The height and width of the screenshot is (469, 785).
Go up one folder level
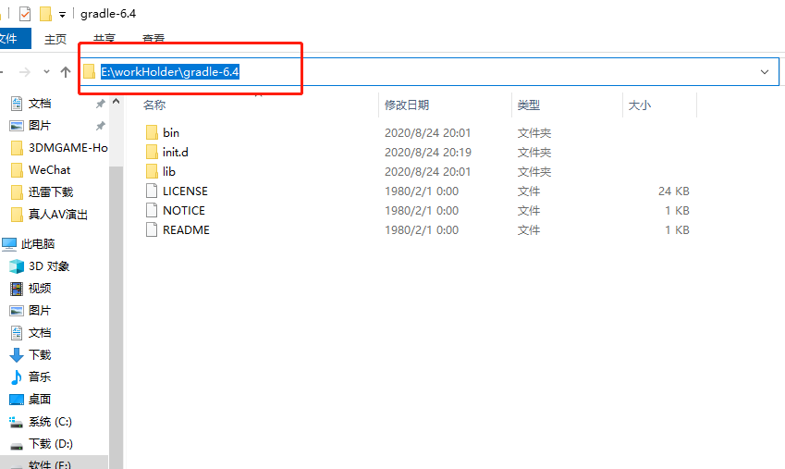tap(66, 72)
